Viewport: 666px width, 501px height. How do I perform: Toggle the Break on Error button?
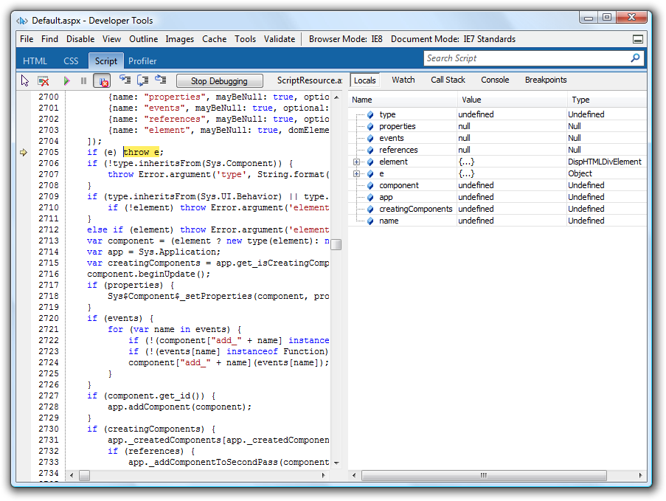102,80
